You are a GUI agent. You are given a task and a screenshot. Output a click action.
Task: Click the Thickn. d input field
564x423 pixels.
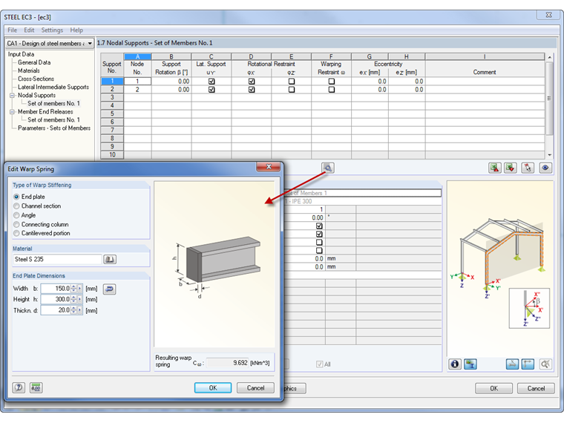(x=56, y=310)
